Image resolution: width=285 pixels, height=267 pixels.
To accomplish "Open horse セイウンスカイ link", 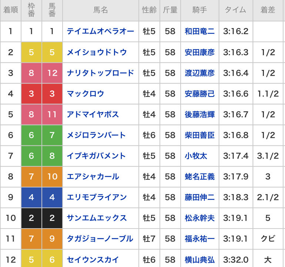I will (93, 260).
